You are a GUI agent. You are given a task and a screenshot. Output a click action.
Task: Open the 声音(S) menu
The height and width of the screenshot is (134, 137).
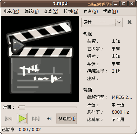[x=91, y=11]
